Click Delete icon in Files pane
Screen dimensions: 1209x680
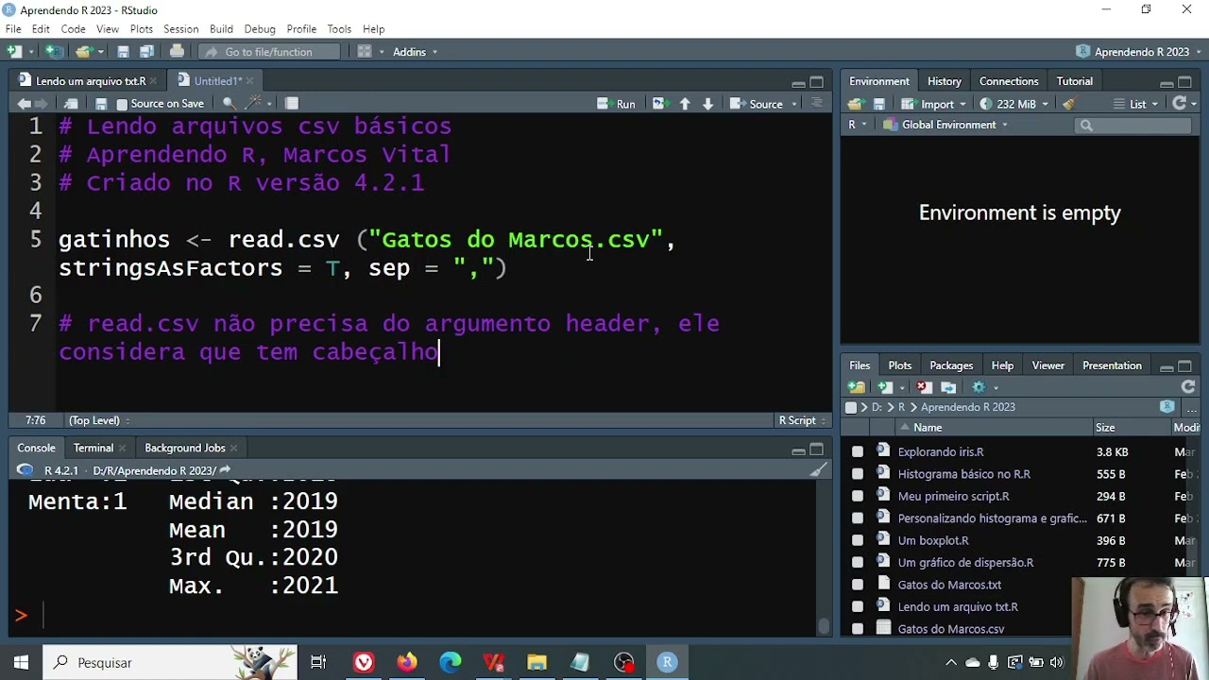click(924, 387)
